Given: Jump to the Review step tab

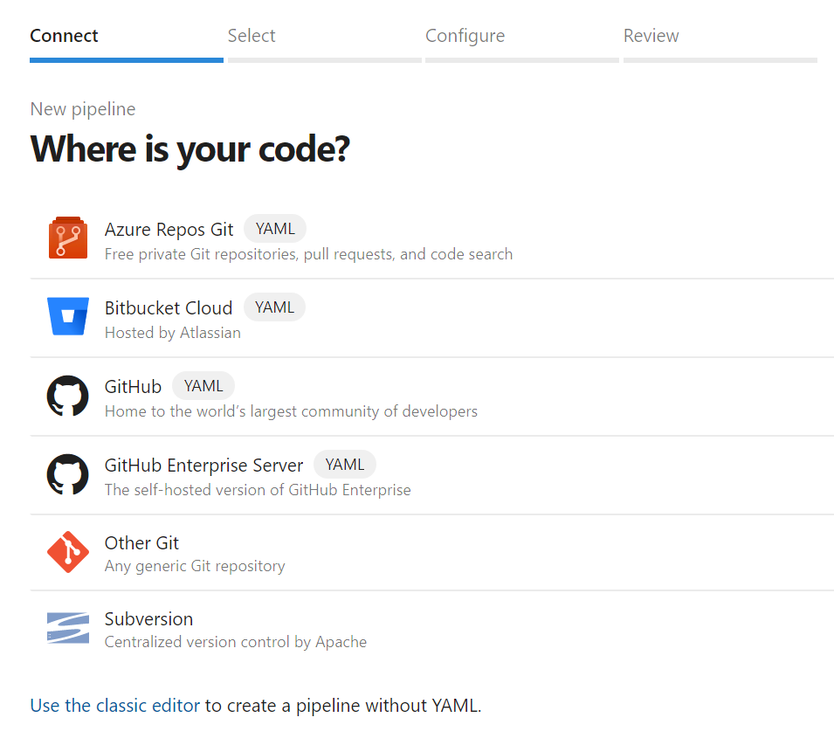Looking at the screenshot, I should click(651, 36).
